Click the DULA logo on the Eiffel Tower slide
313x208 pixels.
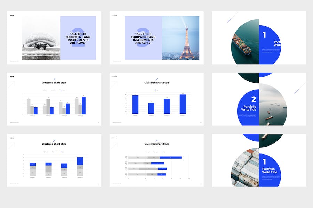pyautogui.click(x=114, y=15)
